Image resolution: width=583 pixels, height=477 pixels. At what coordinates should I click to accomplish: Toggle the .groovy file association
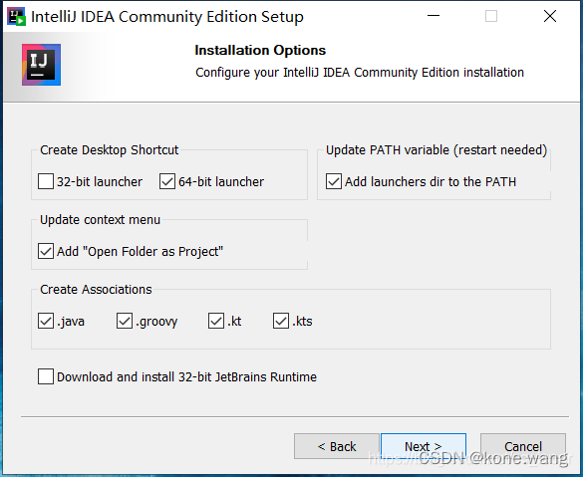[x=125, y=321]
